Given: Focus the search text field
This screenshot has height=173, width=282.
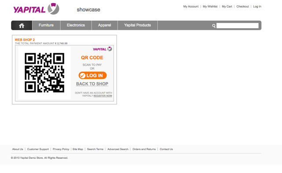Looking at the screenshot, I should coord(237,26).
